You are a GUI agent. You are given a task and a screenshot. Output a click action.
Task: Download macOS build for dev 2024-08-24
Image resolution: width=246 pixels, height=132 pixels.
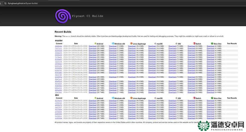[152, 111]
